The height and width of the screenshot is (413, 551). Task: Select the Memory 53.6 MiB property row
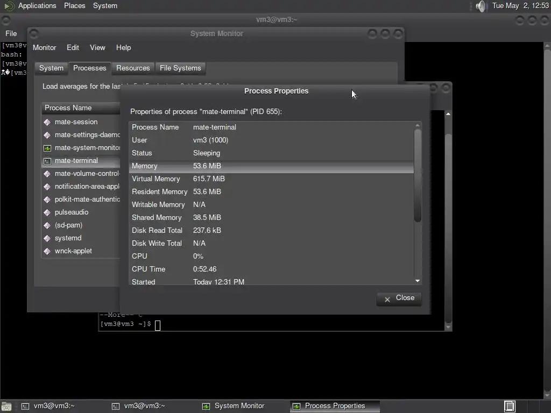point(271,166)
